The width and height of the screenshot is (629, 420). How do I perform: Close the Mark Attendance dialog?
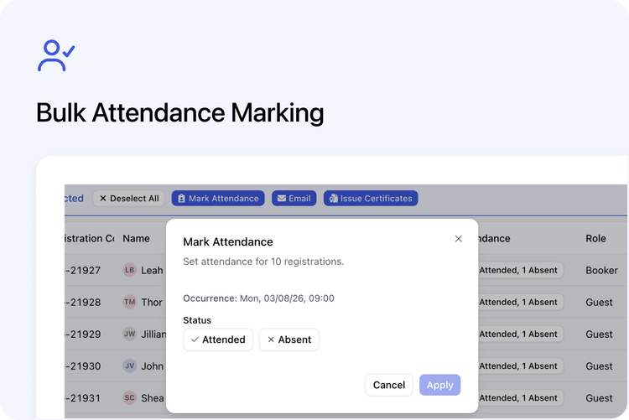click(458, 239)
